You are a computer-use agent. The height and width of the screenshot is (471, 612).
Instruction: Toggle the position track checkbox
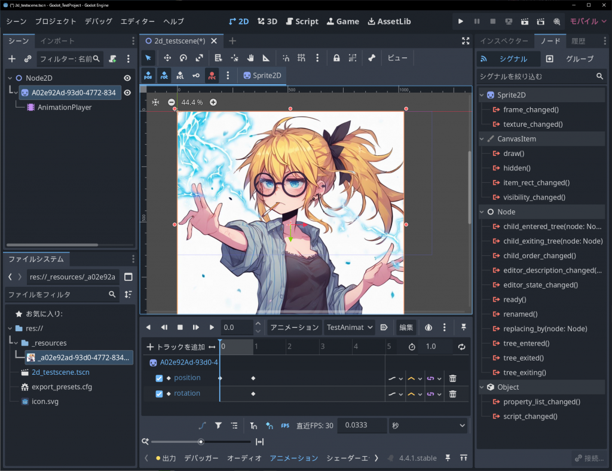pyautogui.click(x=159, y=378)
